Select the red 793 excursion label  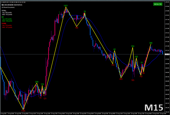113,65
